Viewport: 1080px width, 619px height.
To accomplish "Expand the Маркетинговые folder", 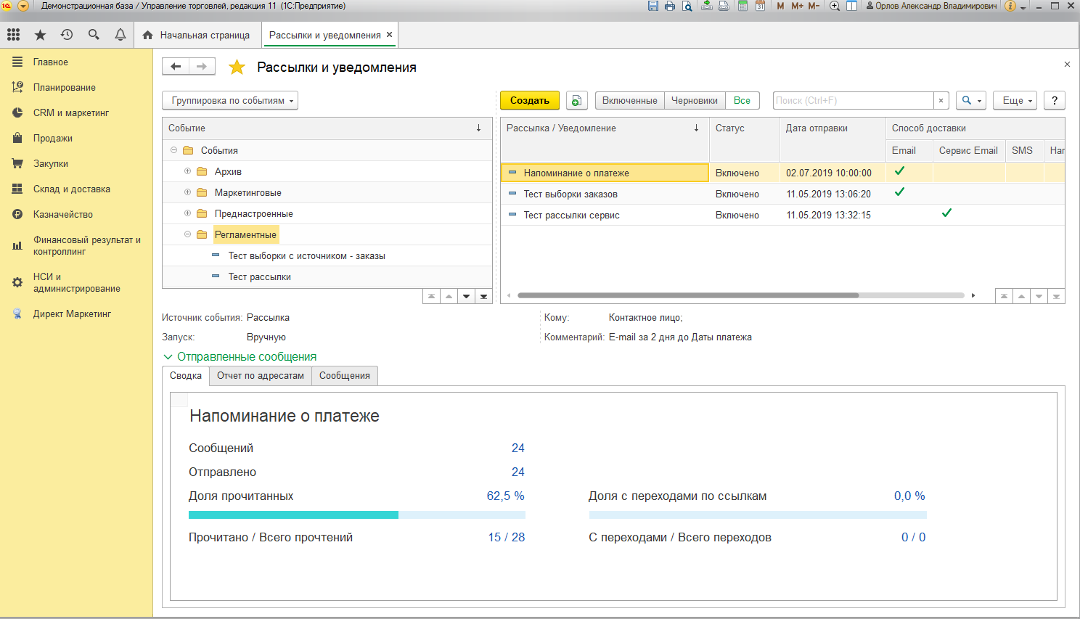I will (x=187, y=192).
